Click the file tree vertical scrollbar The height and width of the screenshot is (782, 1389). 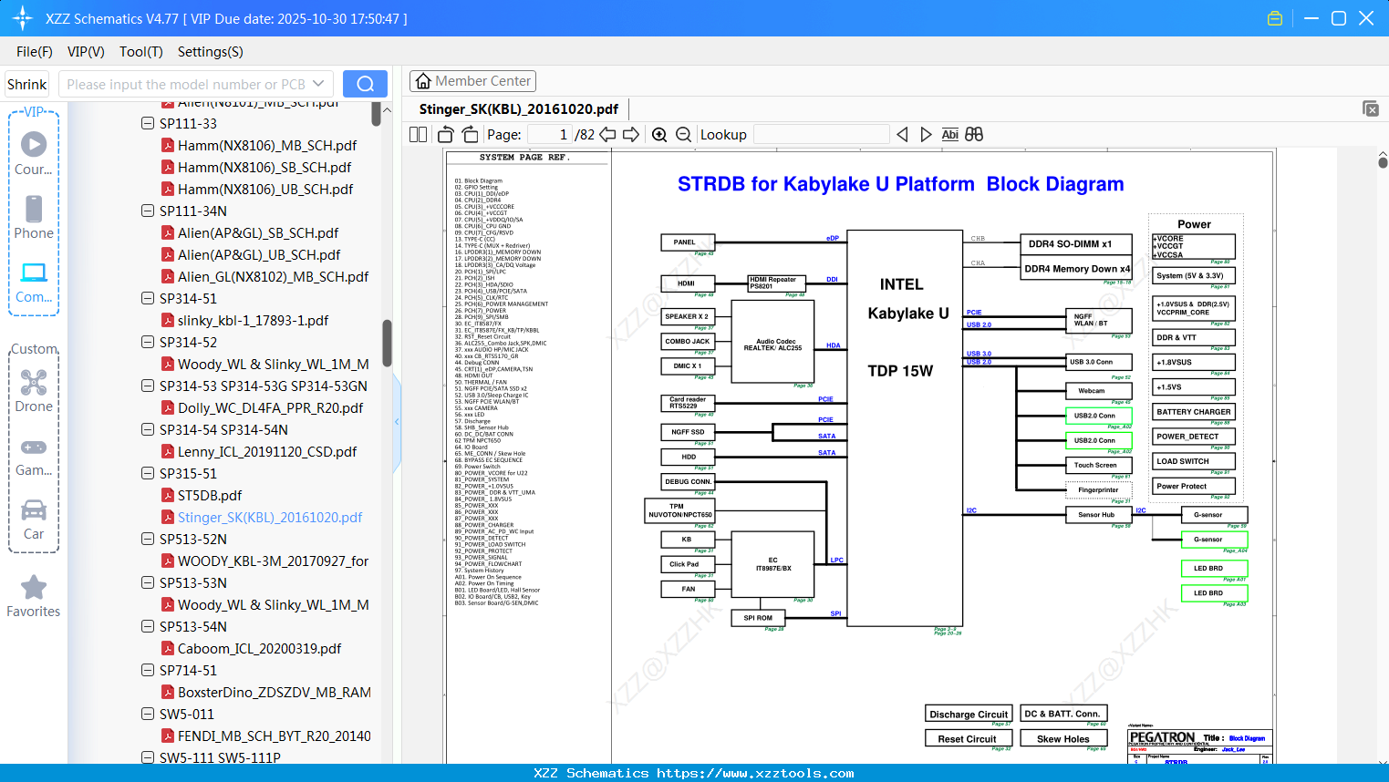(387, 342)
